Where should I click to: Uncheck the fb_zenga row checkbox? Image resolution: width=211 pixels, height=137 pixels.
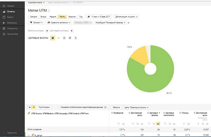point(33,135)
